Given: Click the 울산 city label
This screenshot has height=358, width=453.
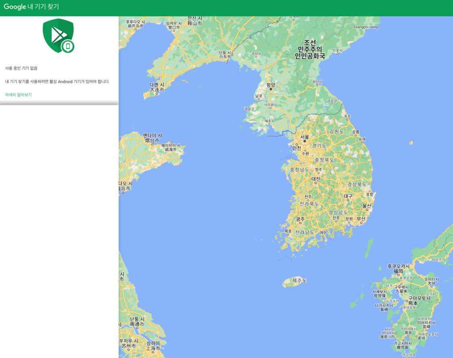Looking at the screenshot, I should 367,206.
